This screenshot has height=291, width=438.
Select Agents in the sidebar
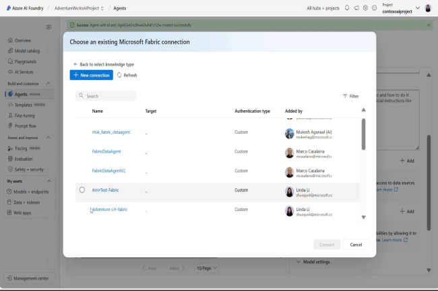(30, 94)
